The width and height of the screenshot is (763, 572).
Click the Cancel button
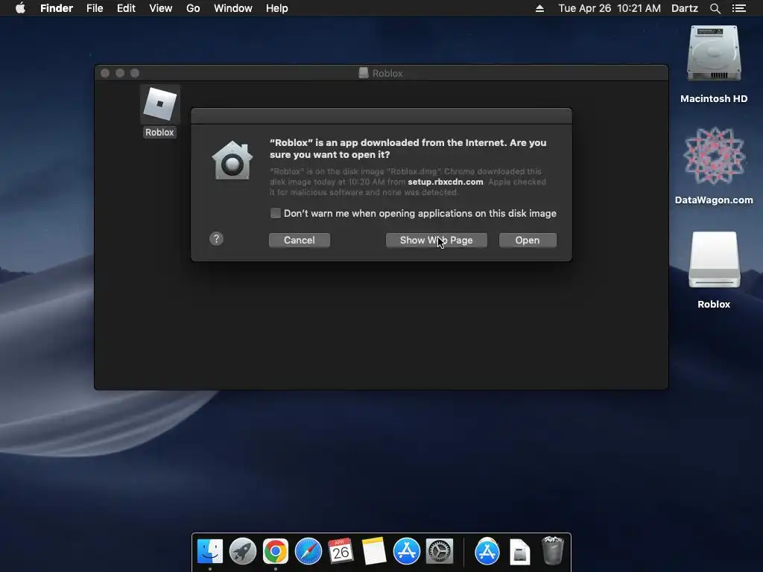(x=300, y=241)
